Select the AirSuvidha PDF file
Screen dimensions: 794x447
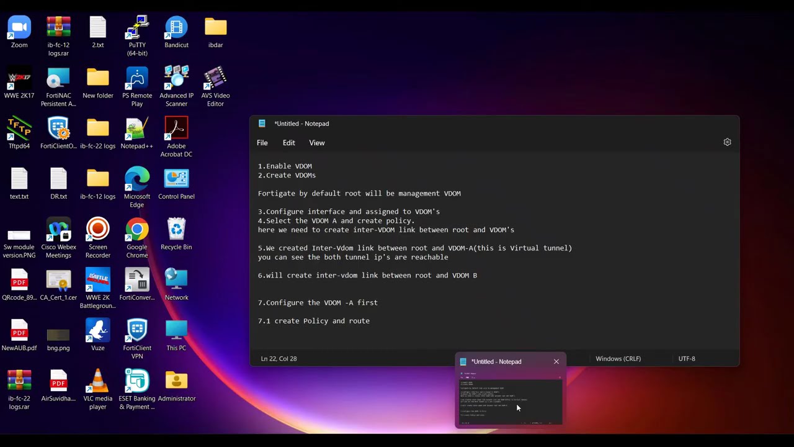(58, 386)
